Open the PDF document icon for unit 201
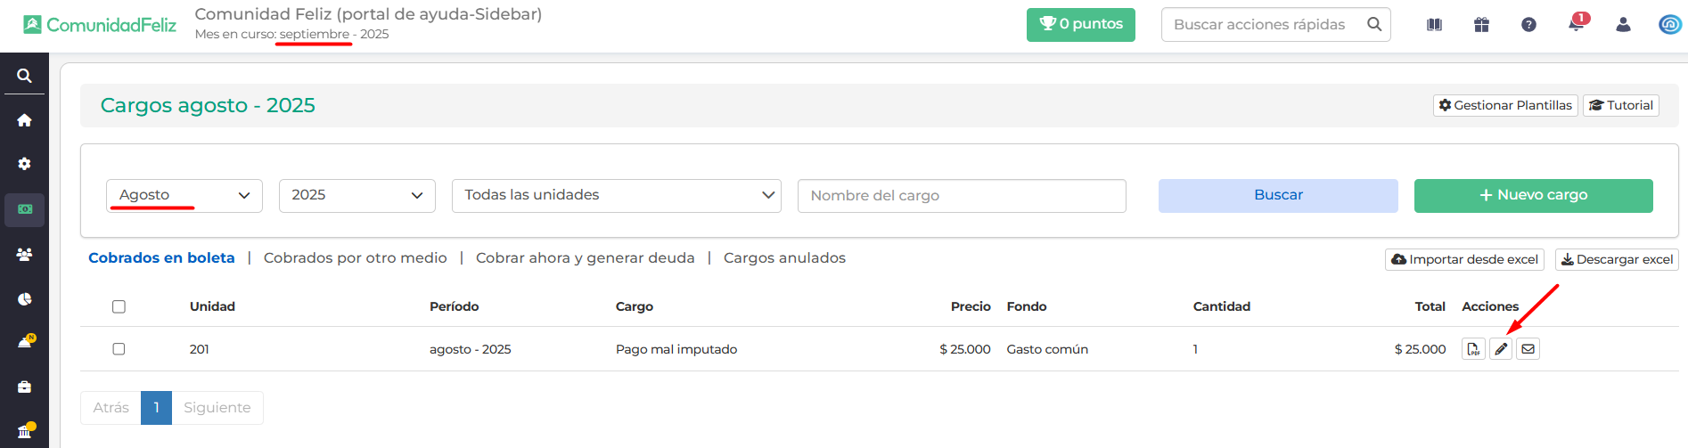Viewport: 1688px width, 448px height. pos(1473,349)
